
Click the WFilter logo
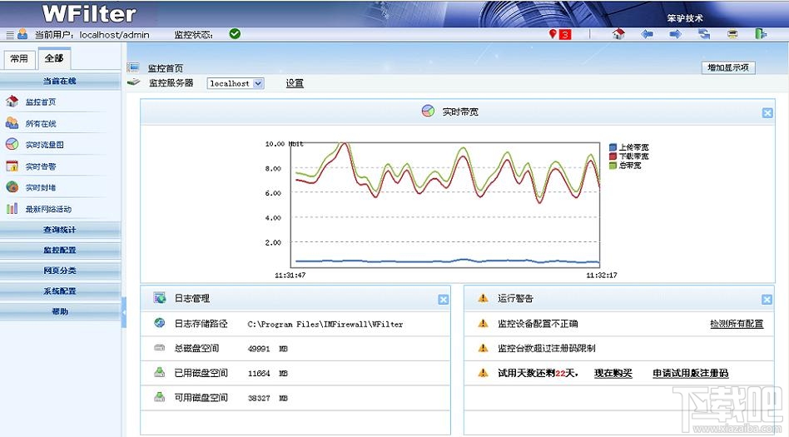click(x=89, y=13)
